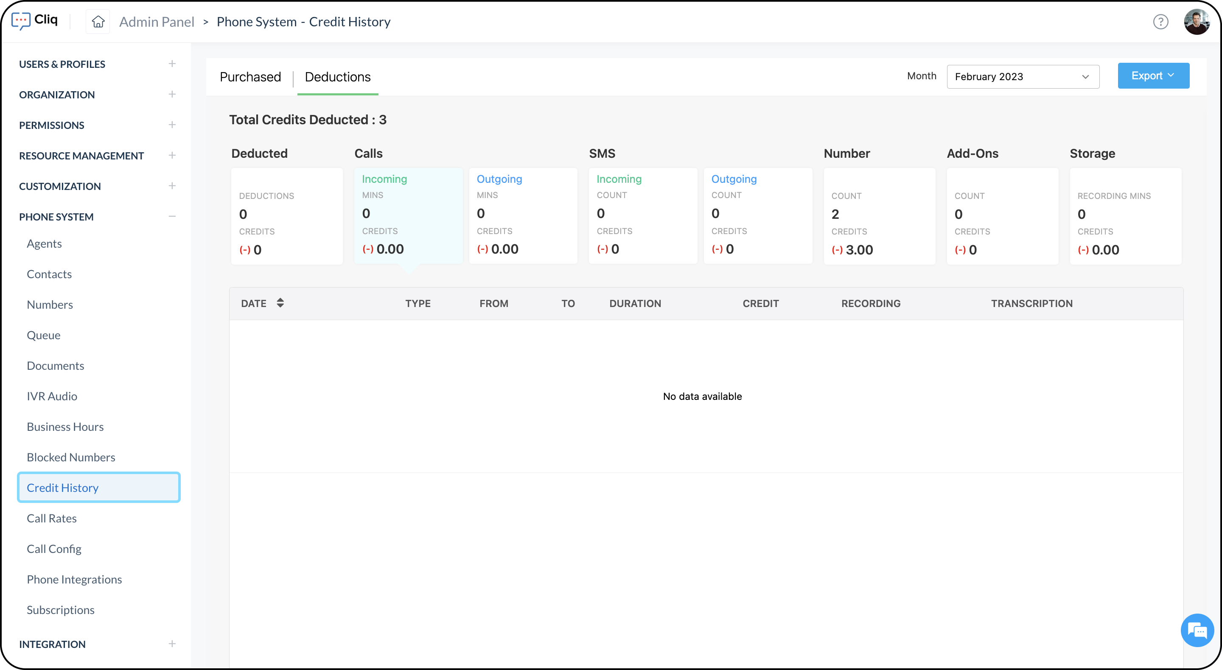Image resolution: width=1222 pixels, height=670 pixels.
Task: Select the SMS Outgoing count card
Action: 757,216
